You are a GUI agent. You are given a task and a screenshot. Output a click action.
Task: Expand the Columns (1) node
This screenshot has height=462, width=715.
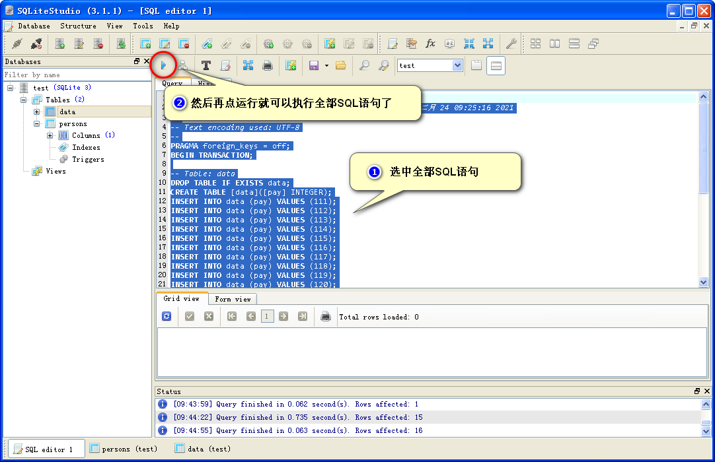(x=50, y=135)
